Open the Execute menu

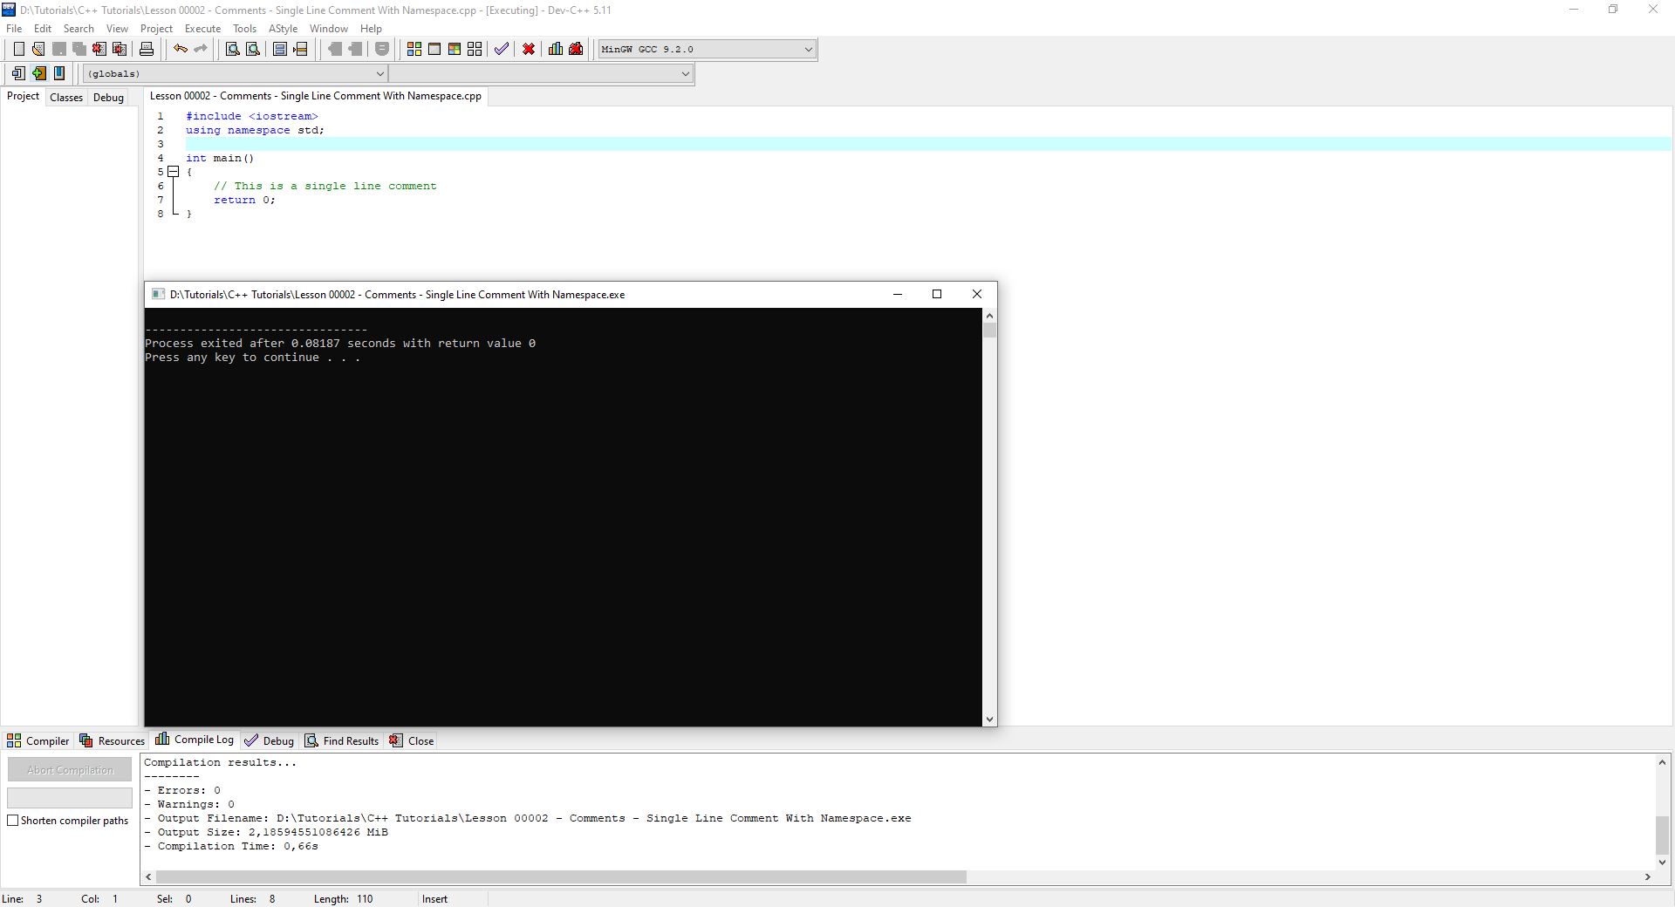click(202, 29)
